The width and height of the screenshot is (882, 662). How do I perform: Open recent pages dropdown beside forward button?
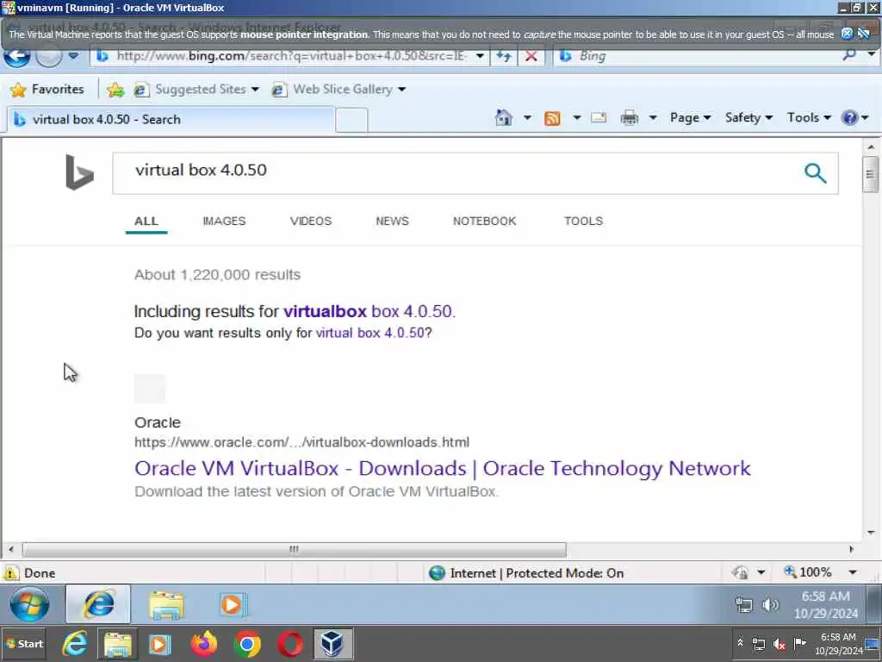coord(73,56)
